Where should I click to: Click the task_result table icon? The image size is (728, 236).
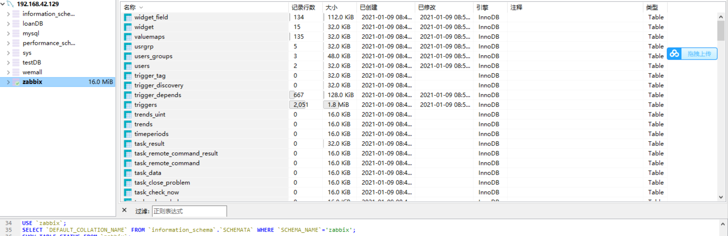click(128, 144)
